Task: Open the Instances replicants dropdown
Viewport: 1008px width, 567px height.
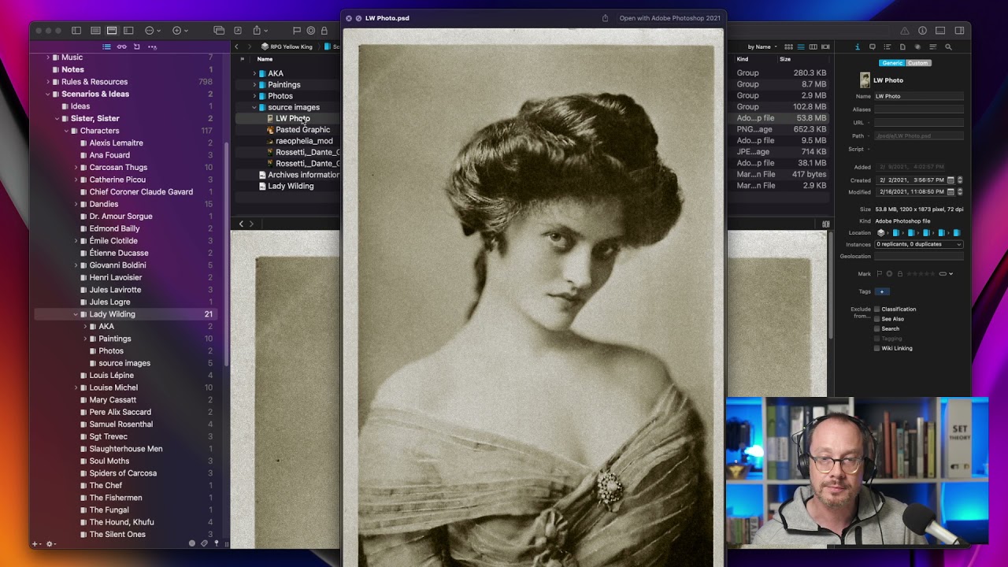Action: point(919,244)
